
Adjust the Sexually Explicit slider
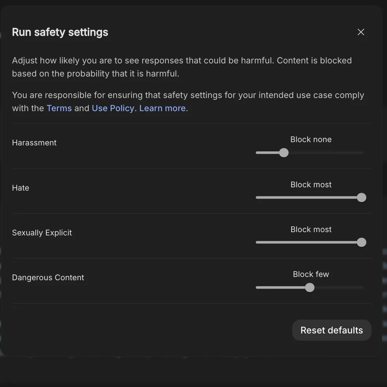pyautogui.click(x=361, y=242)
